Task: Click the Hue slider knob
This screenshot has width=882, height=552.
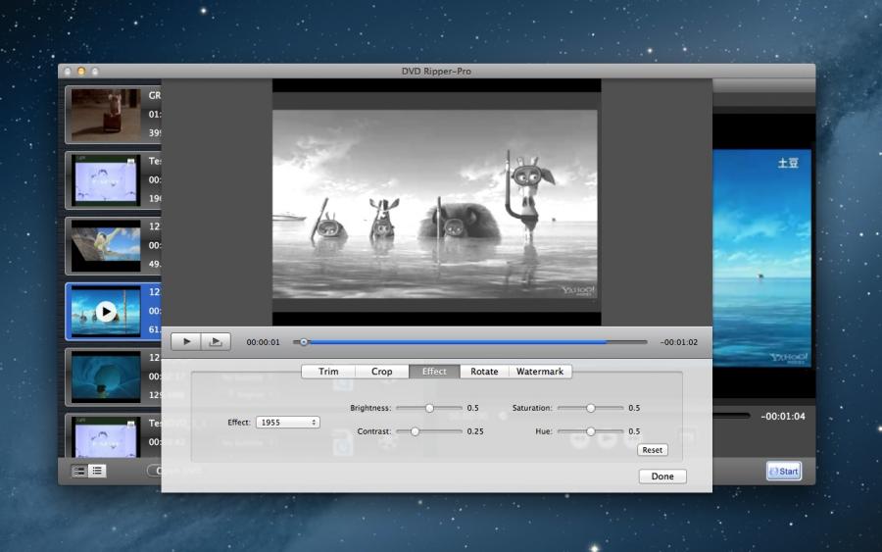Action: pos(590,431)
